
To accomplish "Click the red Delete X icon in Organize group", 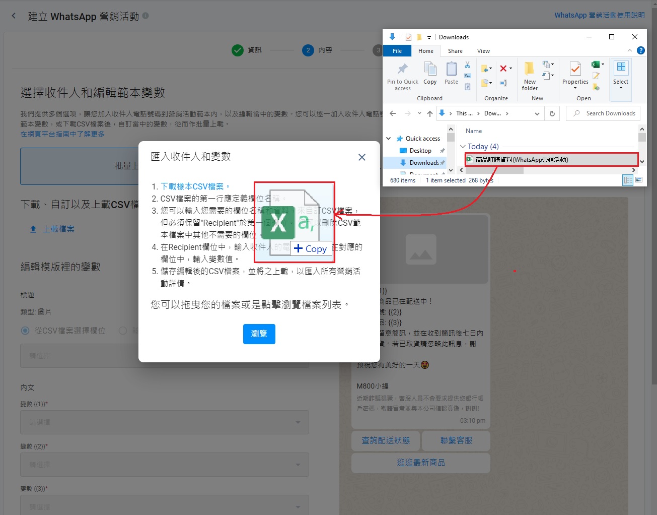I will (x=503, y=69).
